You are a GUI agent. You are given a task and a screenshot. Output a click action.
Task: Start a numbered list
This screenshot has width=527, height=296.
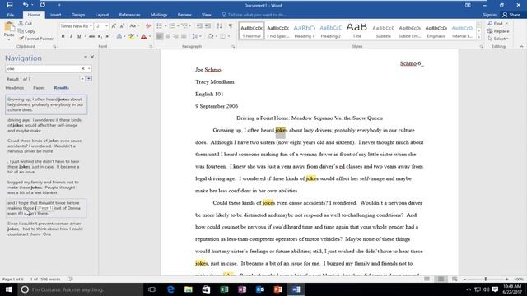(x=172, y=25)
